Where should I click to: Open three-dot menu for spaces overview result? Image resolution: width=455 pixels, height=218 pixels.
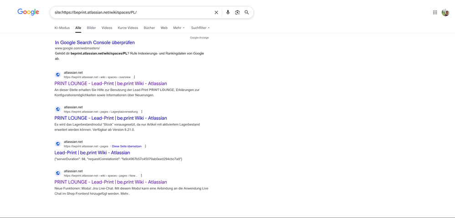(x=134, y=77)
